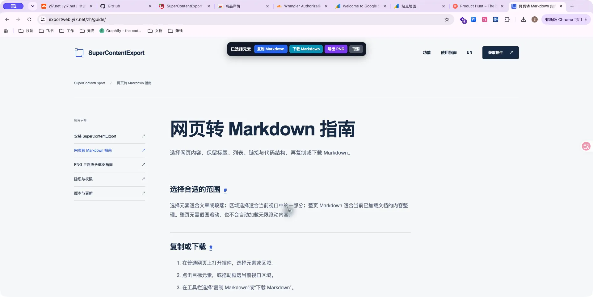Switch to the 站点地图 tab
The height and width of the screenshot is (297, 593).
[x=420, y=6]
